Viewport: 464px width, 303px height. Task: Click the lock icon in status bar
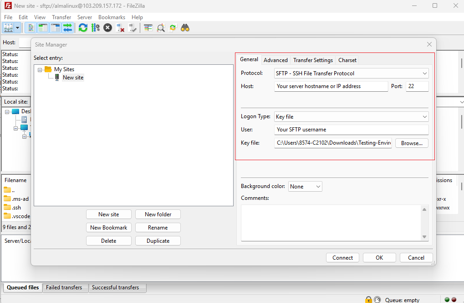click(x=368, y=299)
